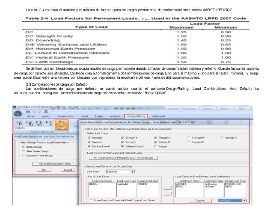Click the orange Add Defaults button
The height and width of the screenshot is (211, 273).
click(x=62, y=125)
